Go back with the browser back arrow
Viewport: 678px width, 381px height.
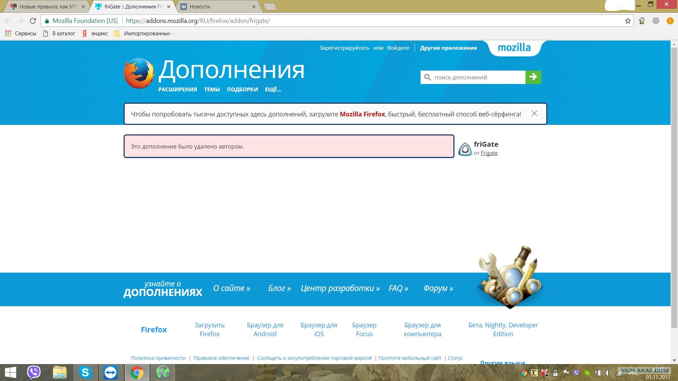tap(8, 21)
